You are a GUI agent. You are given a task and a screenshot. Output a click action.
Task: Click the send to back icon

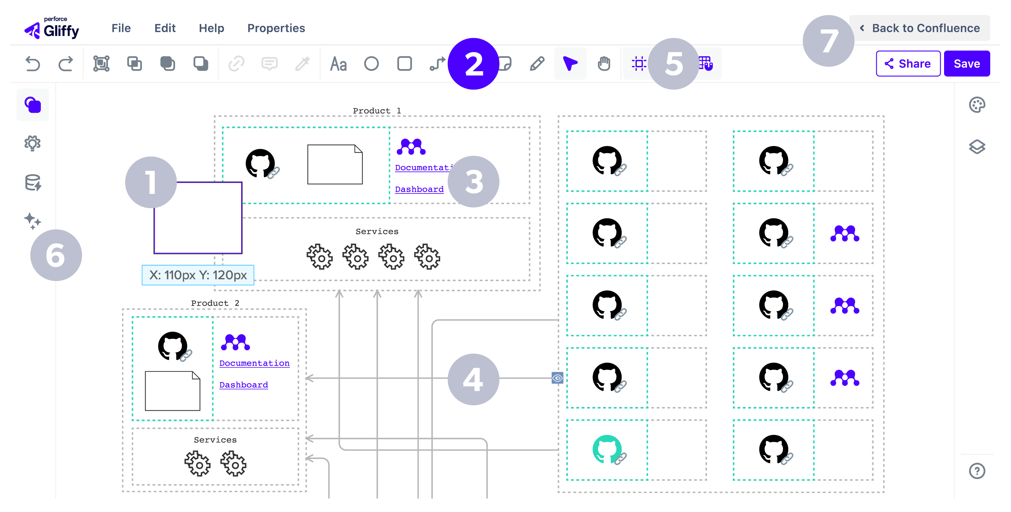[201, 64]
